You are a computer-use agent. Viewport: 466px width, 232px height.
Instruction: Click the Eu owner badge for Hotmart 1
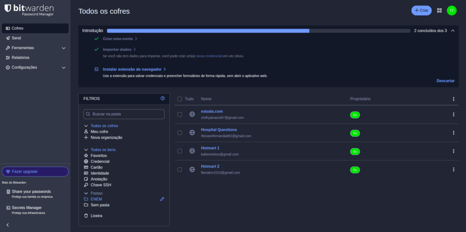point(355,152)
